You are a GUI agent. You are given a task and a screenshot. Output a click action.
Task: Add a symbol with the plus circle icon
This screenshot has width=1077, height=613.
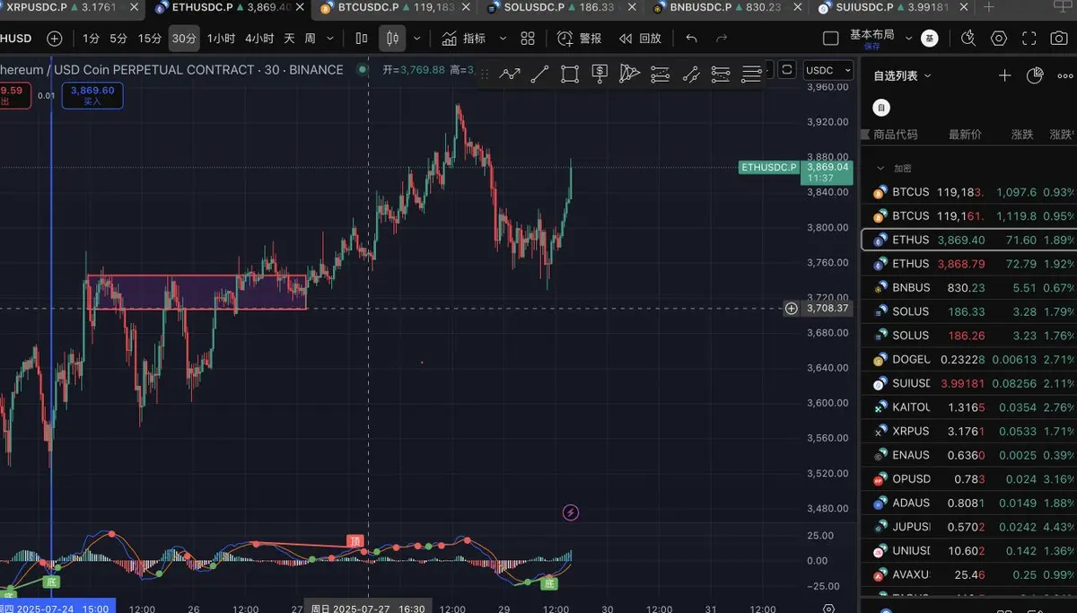click(55, 39)
